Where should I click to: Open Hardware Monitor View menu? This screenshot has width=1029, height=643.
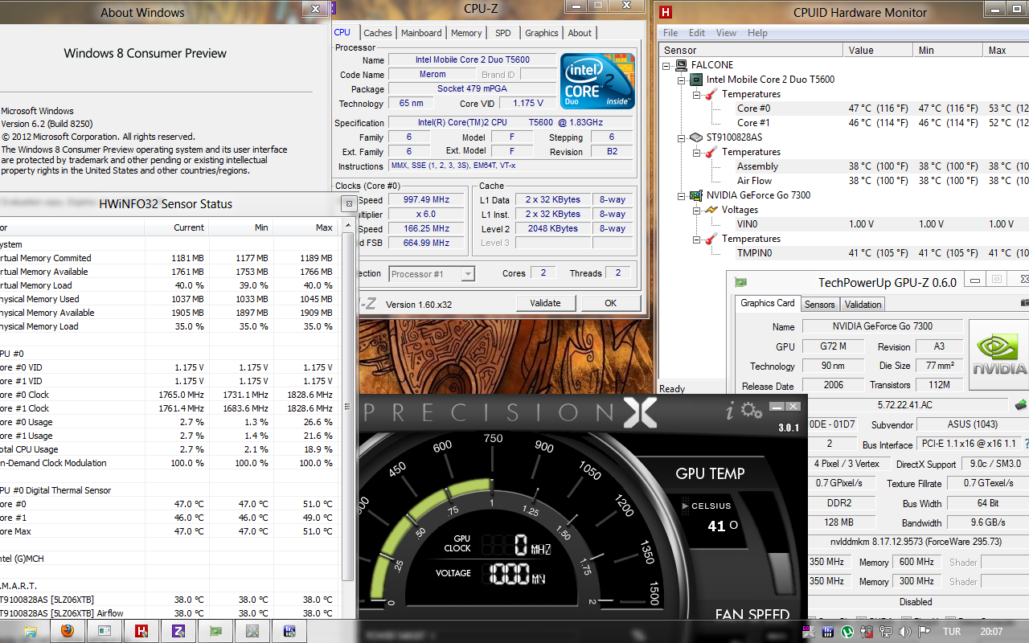[x=726, y=33]
